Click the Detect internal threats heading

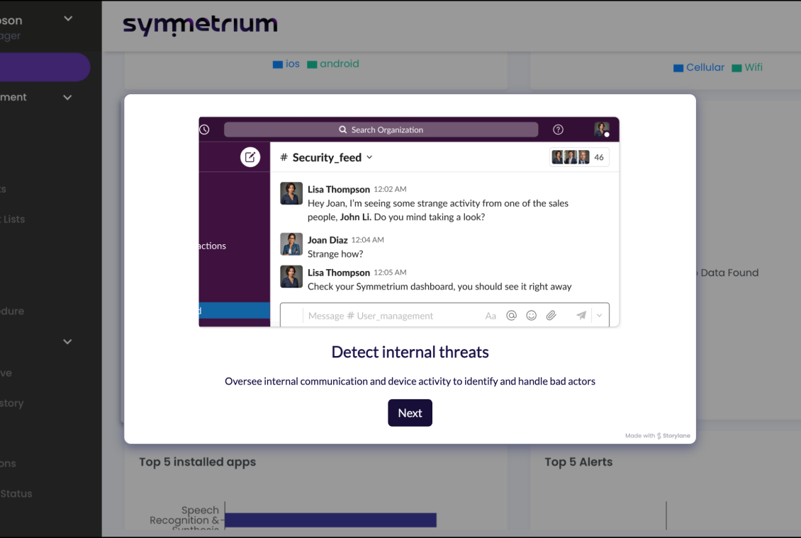pos(410,352)
